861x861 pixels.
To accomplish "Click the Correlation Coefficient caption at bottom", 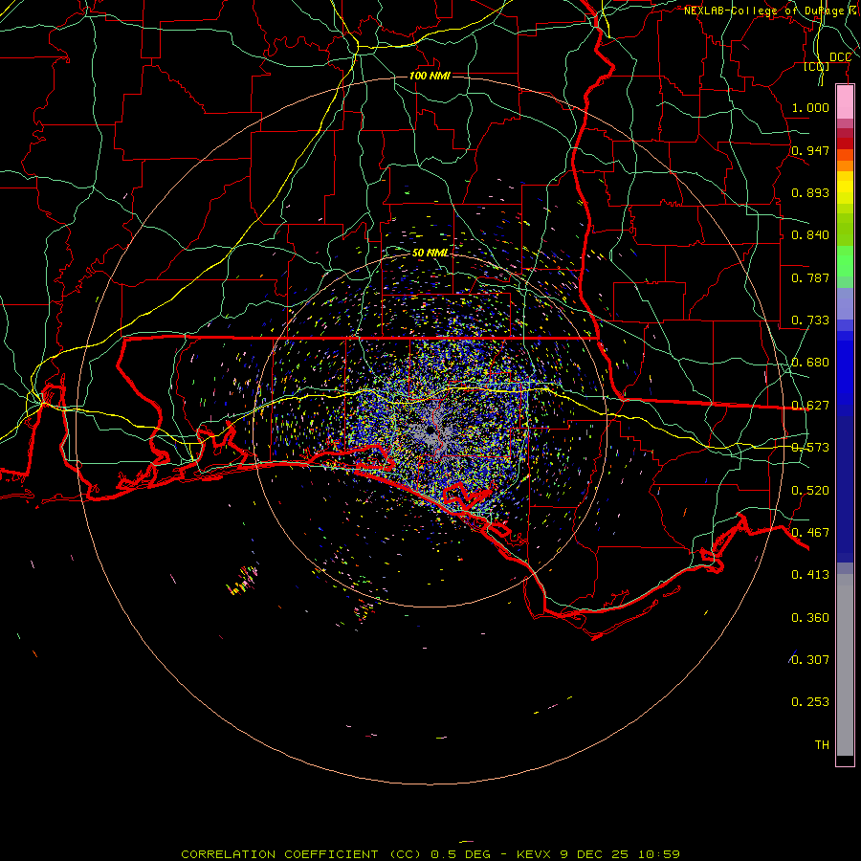I will click(430, 854).
